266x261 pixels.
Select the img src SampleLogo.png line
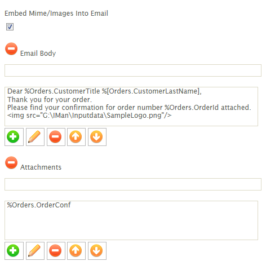point(89,116)
